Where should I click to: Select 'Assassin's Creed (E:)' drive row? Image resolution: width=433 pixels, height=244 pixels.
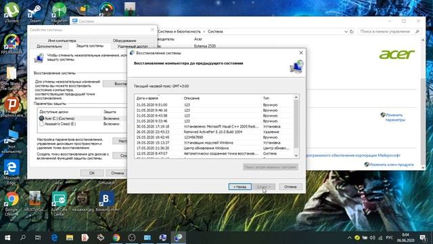pos(81,124)
